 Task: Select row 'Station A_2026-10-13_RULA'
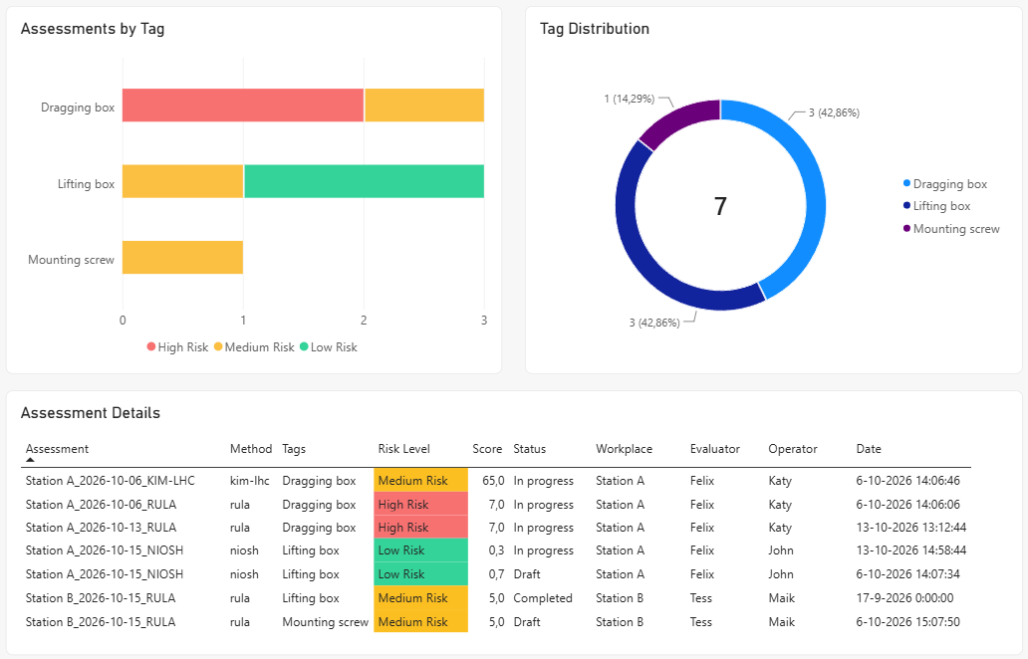(496, 528)
